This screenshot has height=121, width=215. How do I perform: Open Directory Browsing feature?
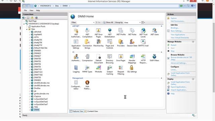(110, 59)
